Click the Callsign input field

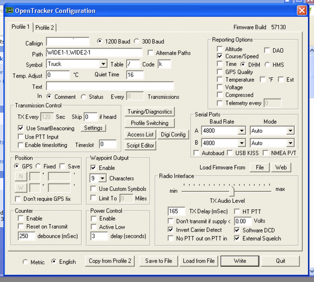pyautogui.click(x=68, y=42)
